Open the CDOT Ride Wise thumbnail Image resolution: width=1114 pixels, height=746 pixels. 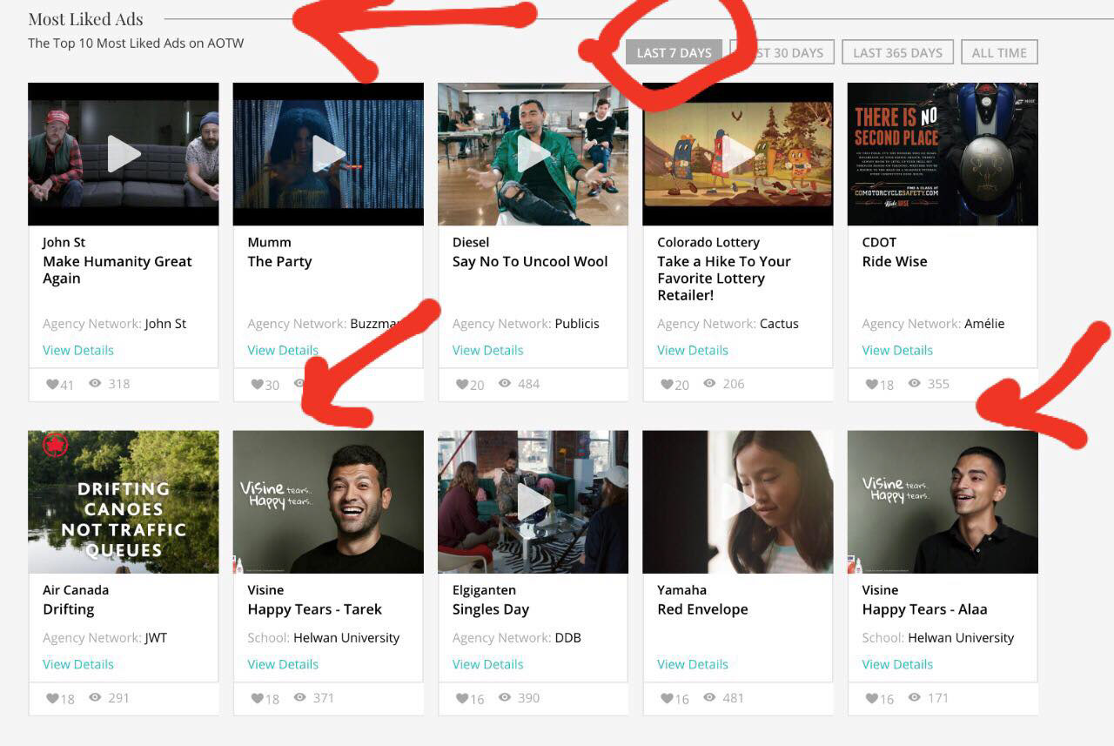coord(943,154)
